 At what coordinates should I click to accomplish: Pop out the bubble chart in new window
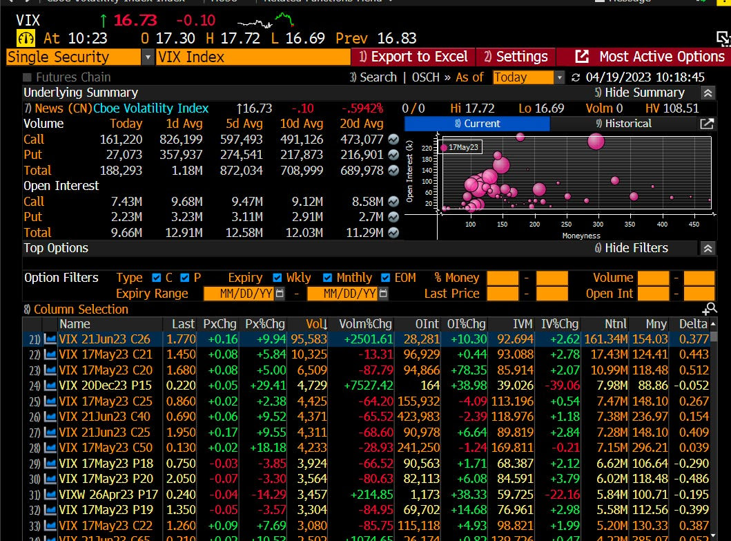click(x=707, y=124)
